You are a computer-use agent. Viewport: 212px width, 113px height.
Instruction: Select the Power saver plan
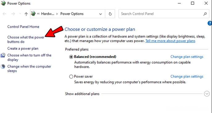(71, 77)
